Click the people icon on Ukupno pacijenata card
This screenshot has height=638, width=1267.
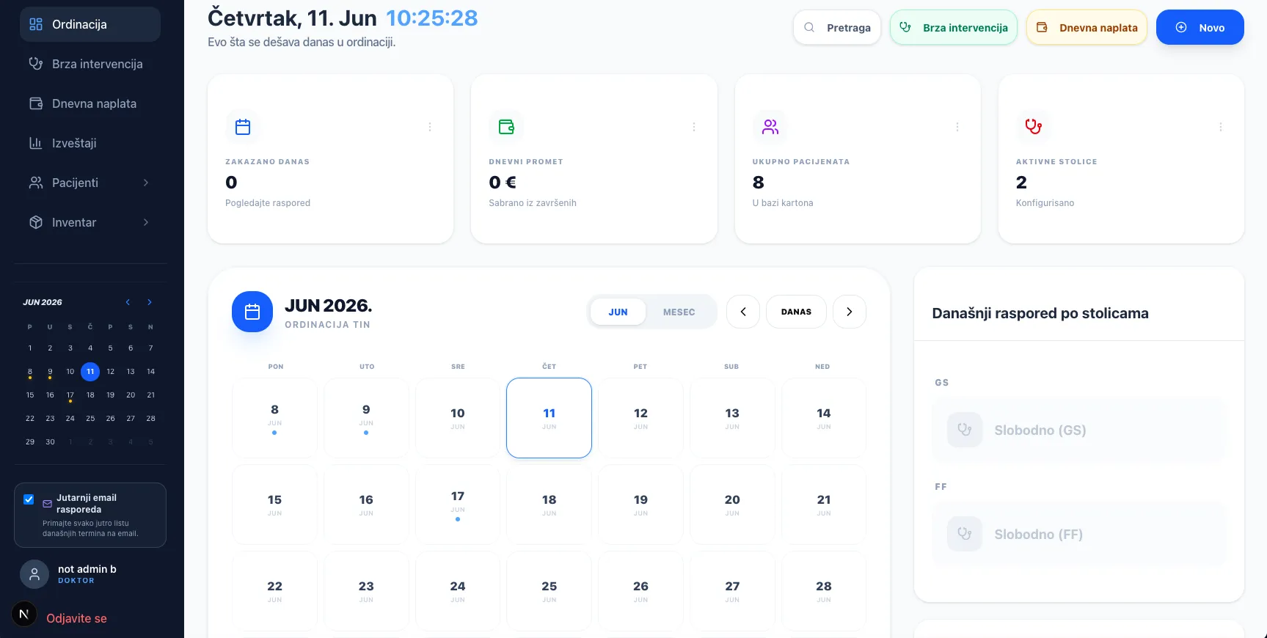(770, 127)
